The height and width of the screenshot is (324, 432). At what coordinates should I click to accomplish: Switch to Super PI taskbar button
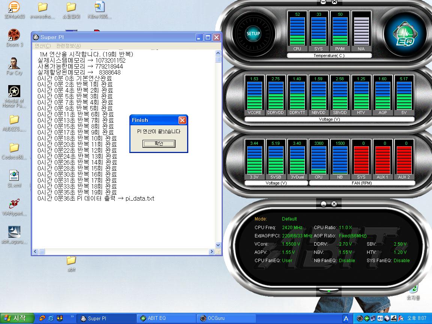[x=106, y=318]
